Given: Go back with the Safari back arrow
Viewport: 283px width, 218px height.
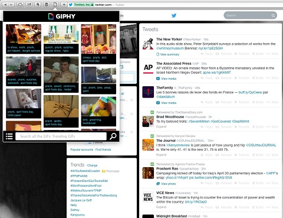Looking at the screenshot, I should [x=5, y=5].
